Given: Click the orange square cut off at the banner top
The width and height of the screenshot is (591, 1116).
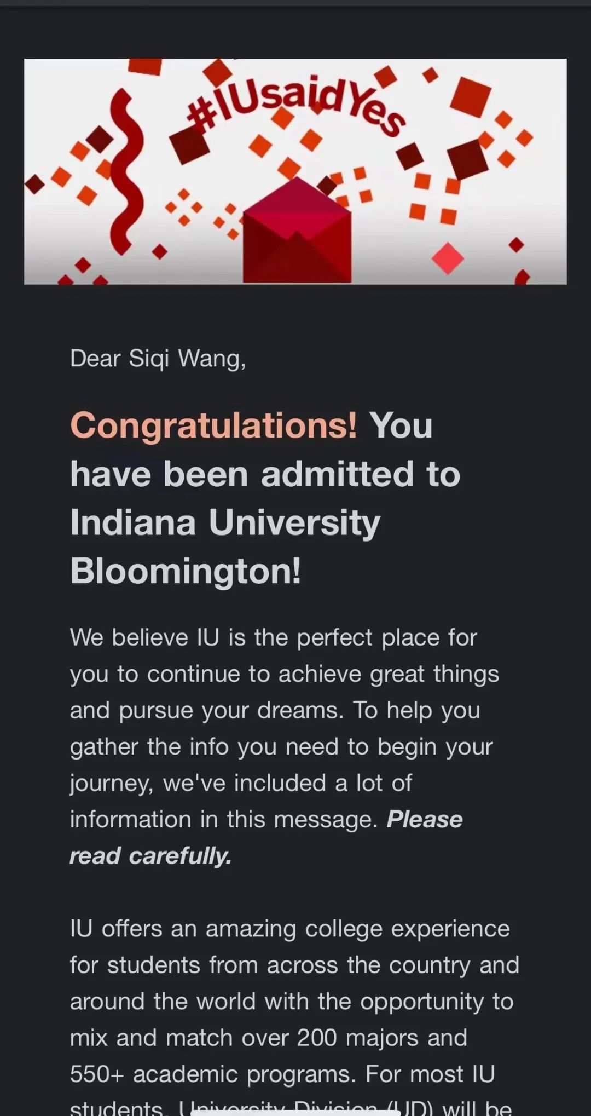Looking at the screenshot, I should point(144,66).
